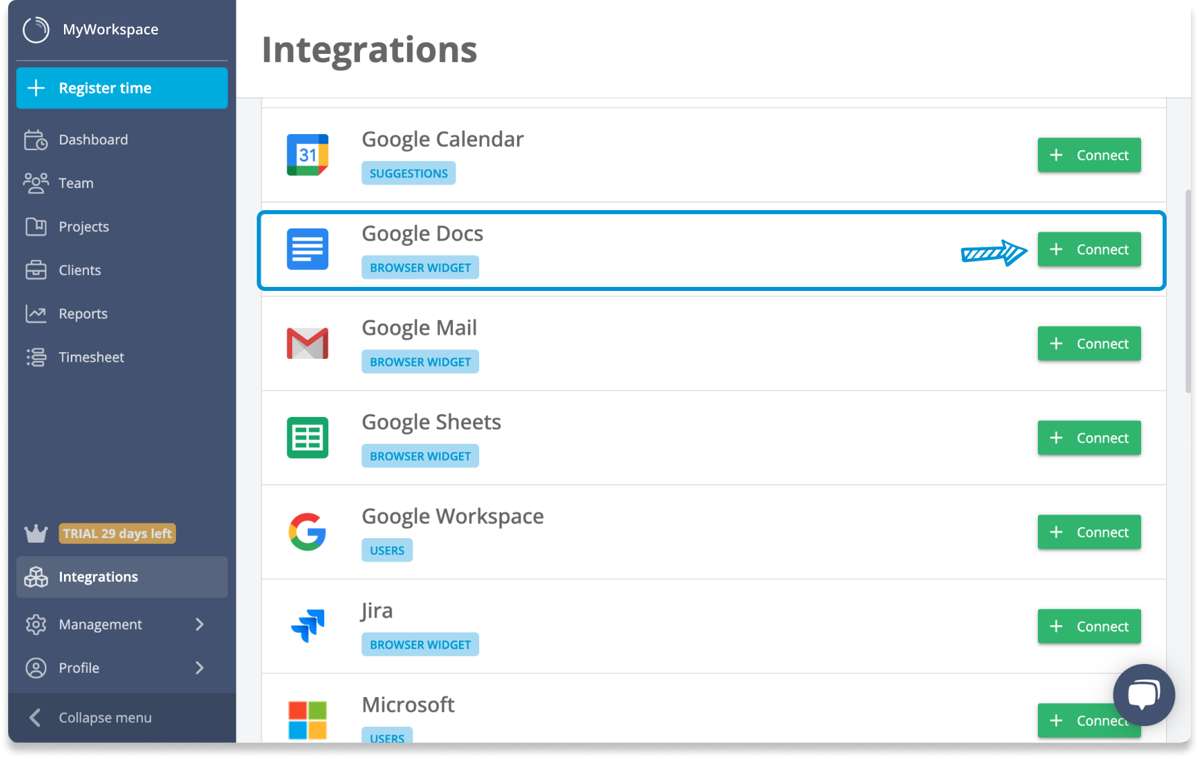Click the Google Sheets title text
Screen dimensions: 1199x759
[x=431, y=422]
